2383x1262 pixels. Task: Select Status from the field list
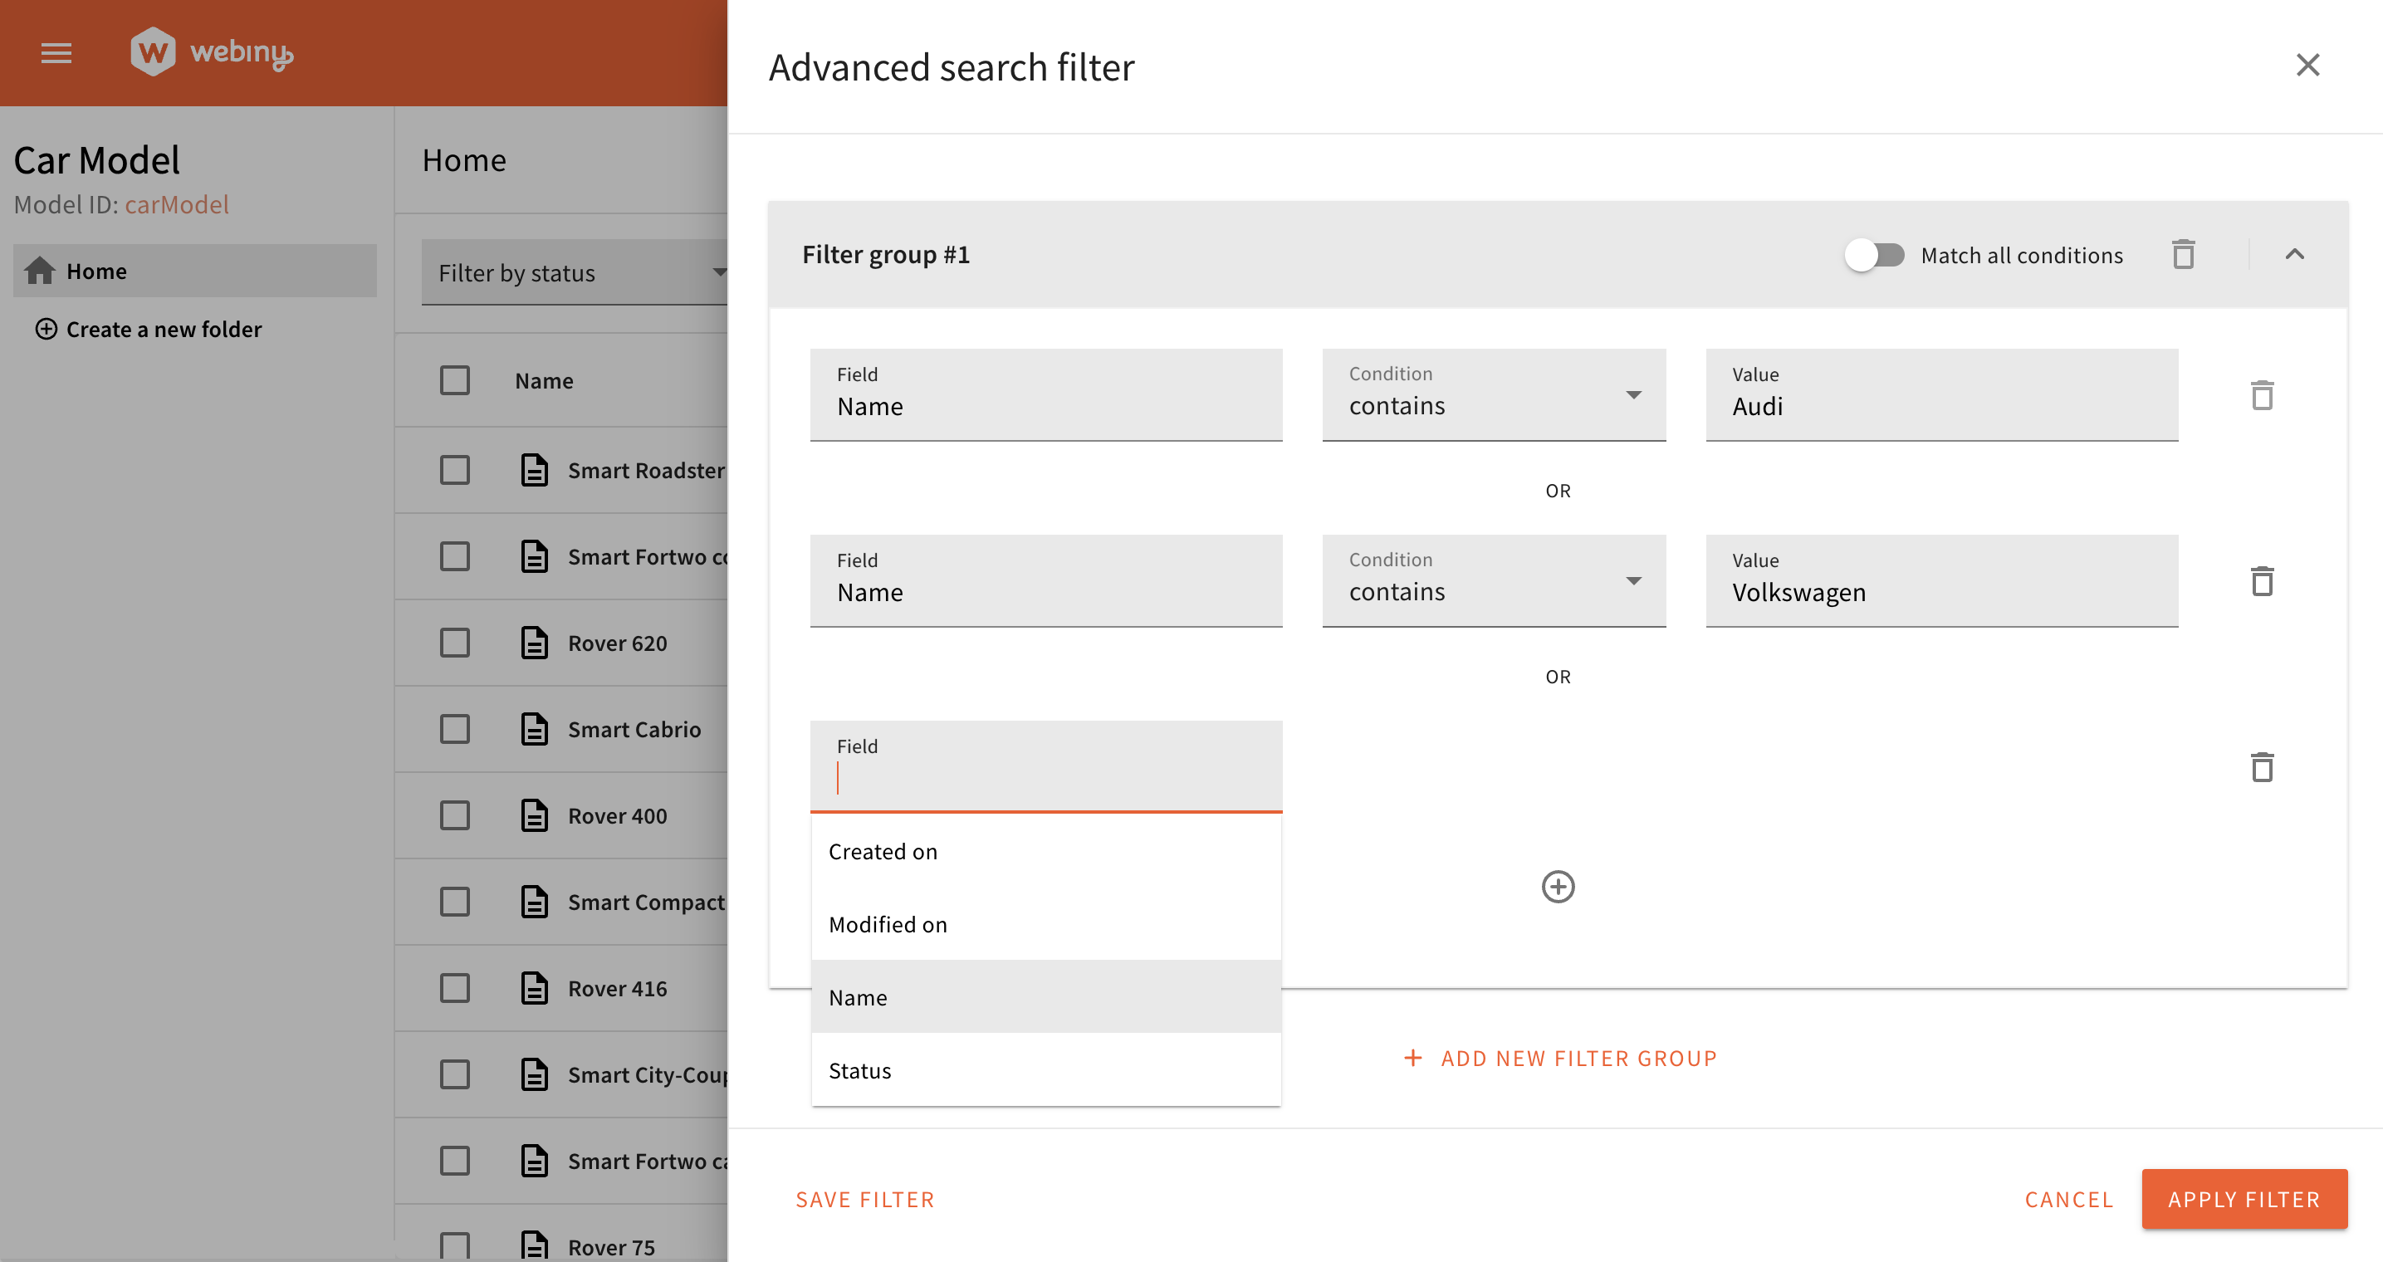[859, 1069]
